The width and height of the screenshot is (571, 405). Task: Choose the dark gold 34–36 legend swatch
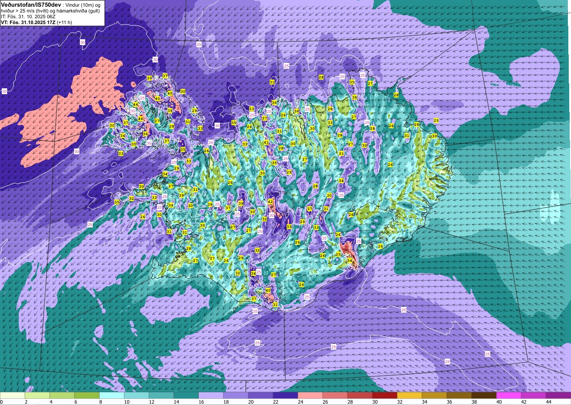coord(434,395)
